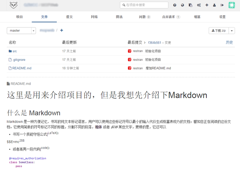Click the LaTeX footnote reference

[53, 133]
